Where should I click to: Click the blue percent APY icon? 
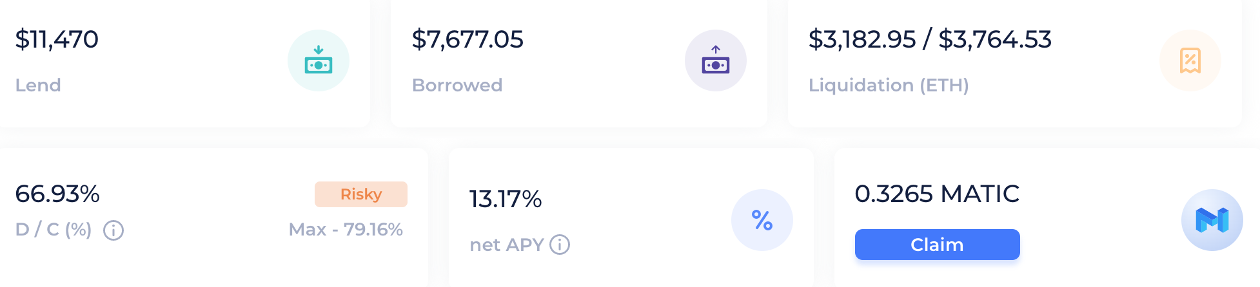click(x=762, y=220)
